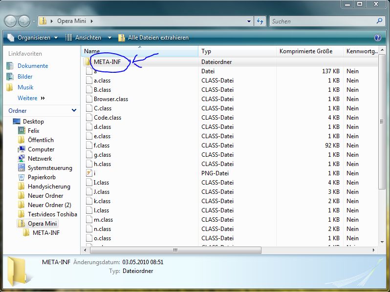Click the Weitere link for more favorites

(27, 98)
